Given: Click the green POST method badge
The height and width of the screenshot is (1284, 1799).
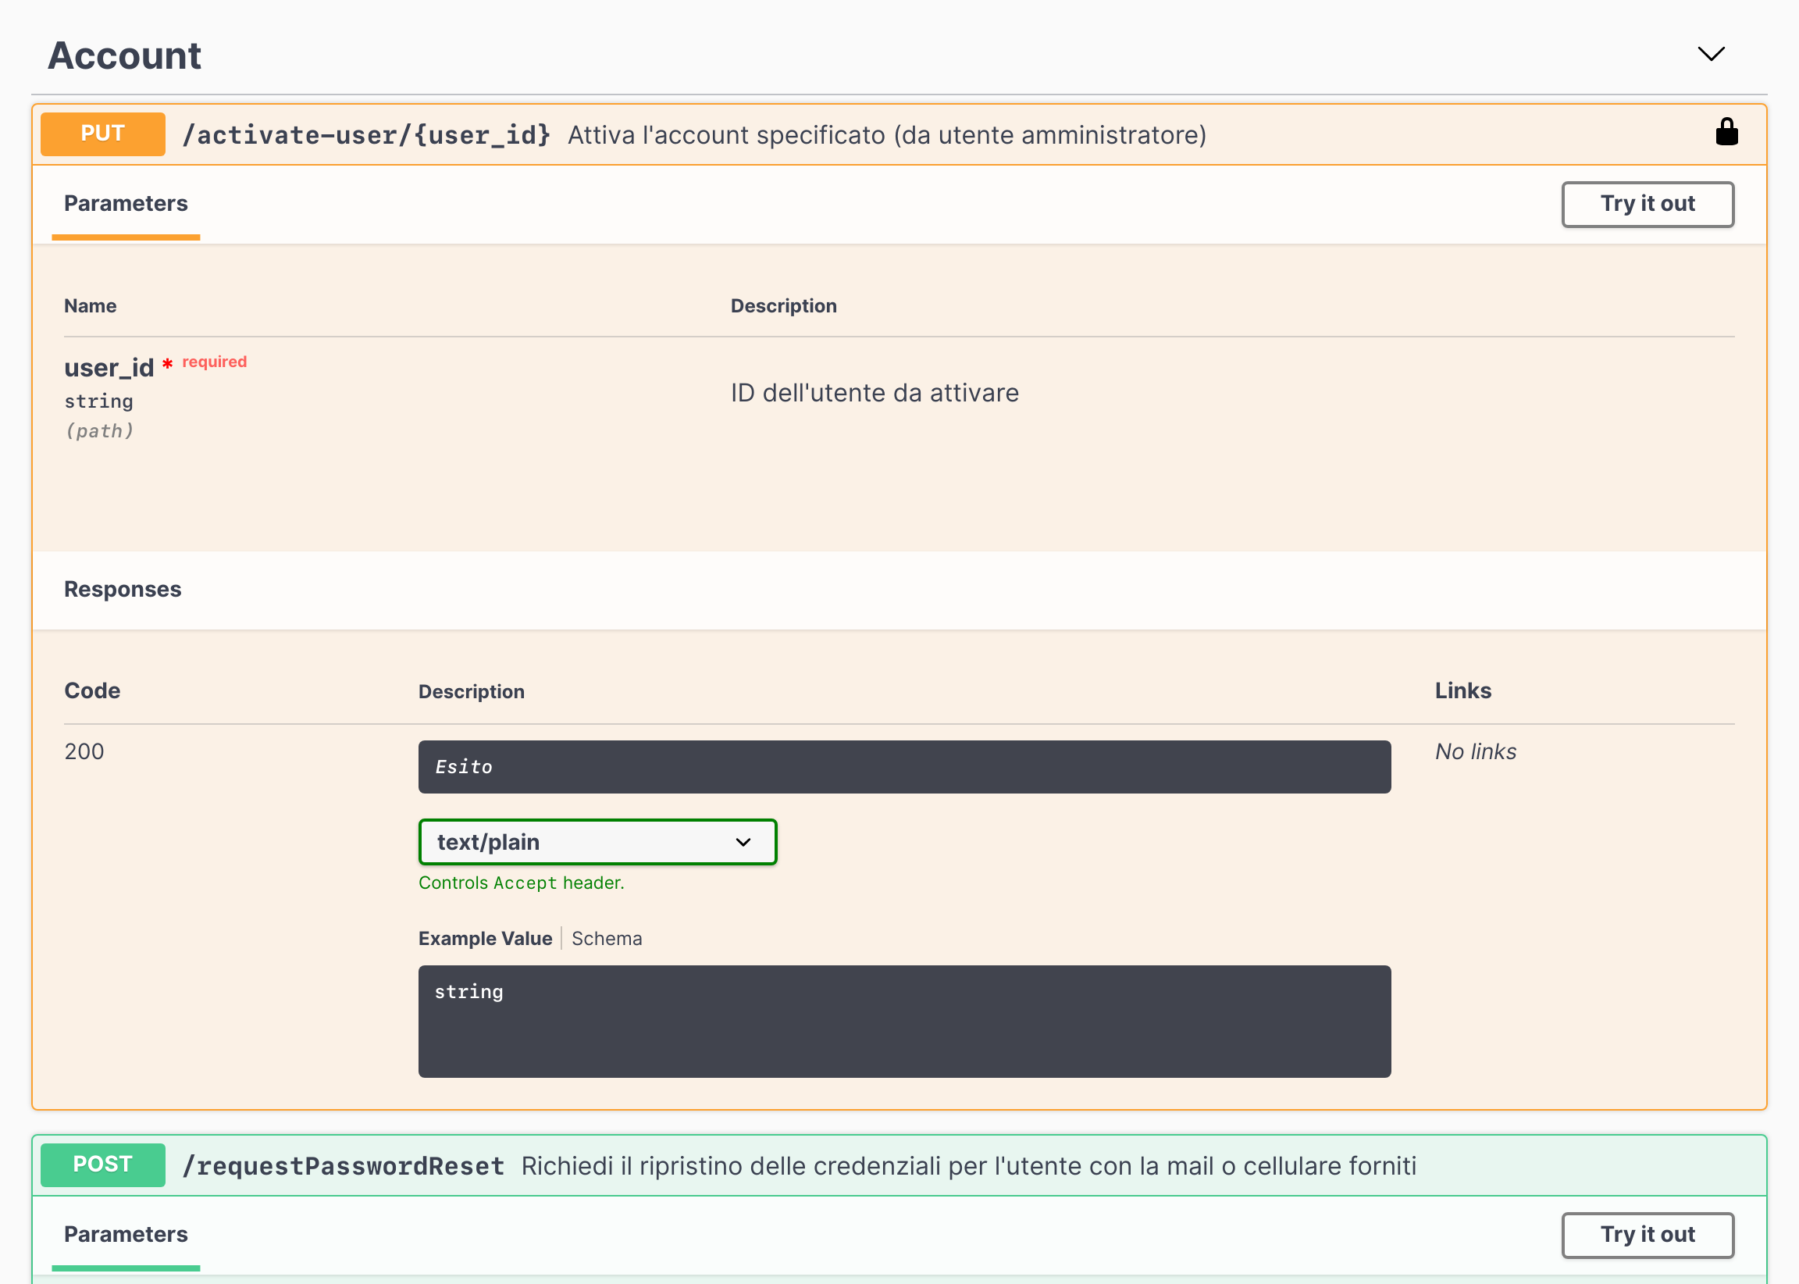Looking at the screenshot, I should (x=103, y=1165).
